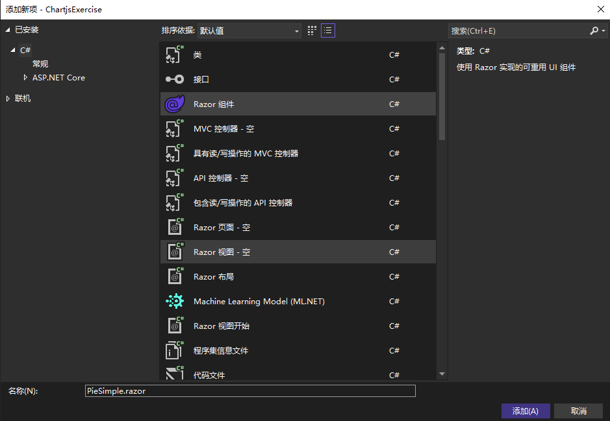Click the 添加(A) button
The image size is (610, 421).
526,411
